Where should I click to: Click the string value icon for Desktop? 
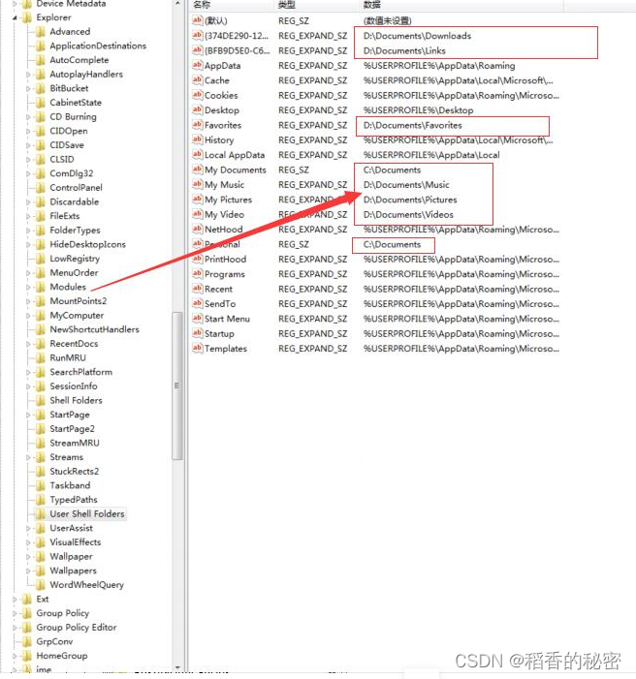coord(197,110)
